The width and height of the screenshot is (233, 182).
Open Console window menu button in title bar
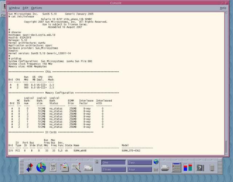8,3
